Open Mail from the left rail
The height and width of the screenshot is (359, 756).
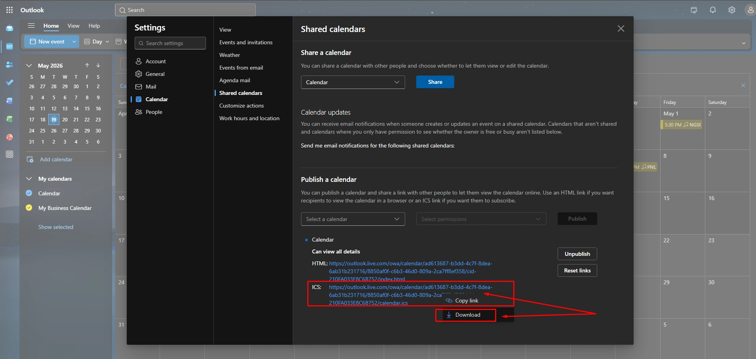[x=10, y=28]
